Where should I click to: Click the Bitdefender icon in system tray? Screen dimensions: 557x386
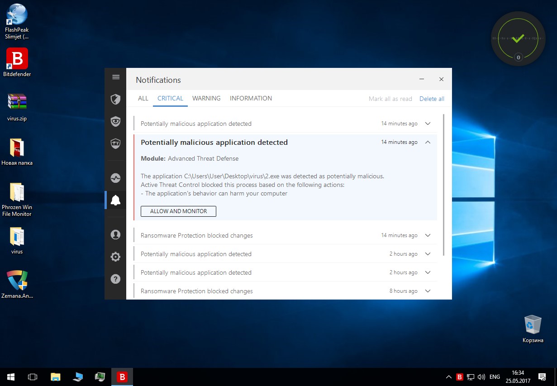pos(460,376)
